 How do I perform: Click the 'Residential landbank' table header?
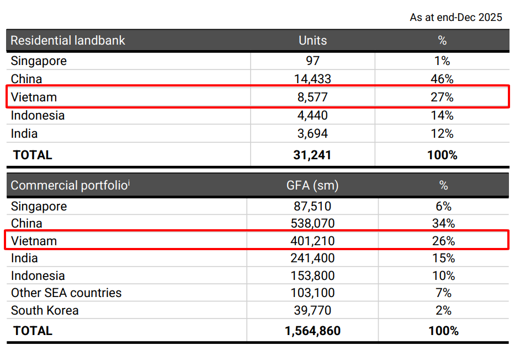68,40
